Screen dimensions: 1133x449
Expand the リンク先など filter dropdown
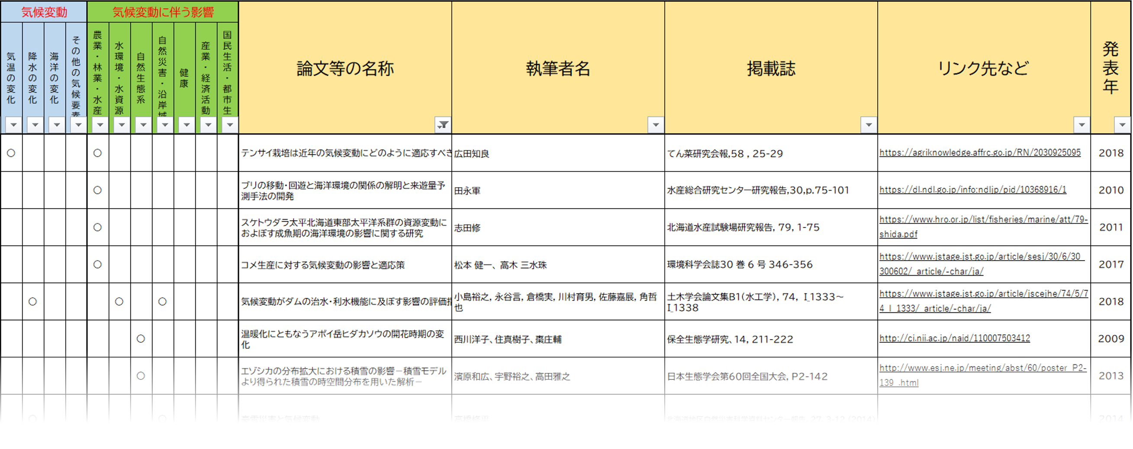click(1081, 125)
